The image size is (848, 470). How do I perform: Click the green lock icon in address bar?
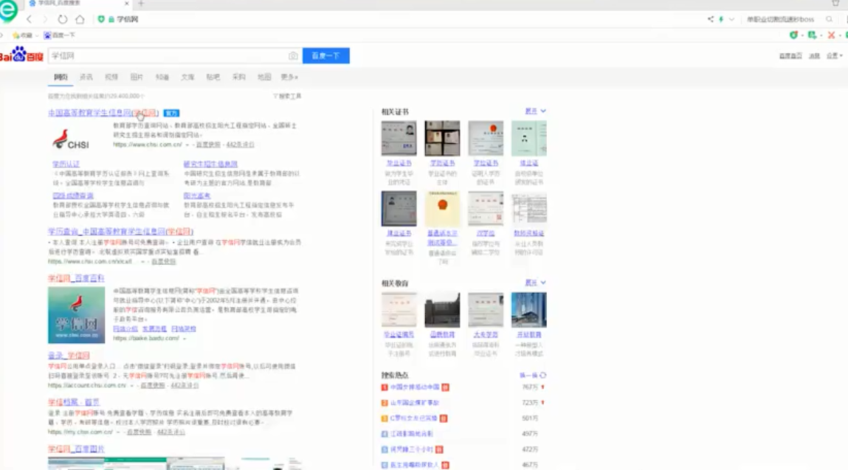[111, 19]
